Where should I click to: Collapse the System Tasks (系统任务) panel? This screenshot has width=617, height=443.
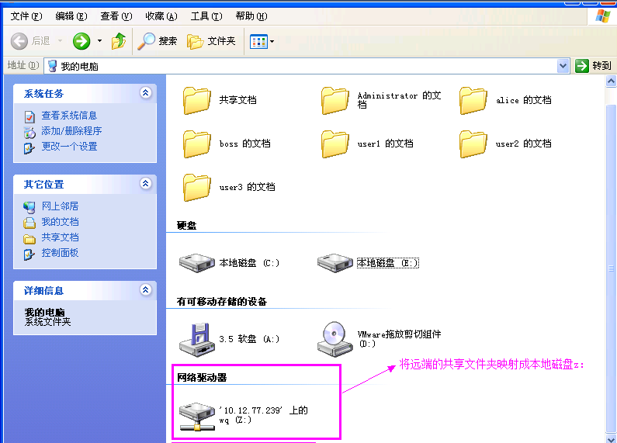[x=145, y=93]
